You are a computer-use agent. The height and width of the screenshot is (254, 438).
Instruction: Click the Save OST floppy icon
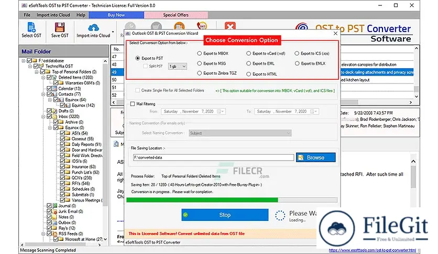[x=60, y=27]
